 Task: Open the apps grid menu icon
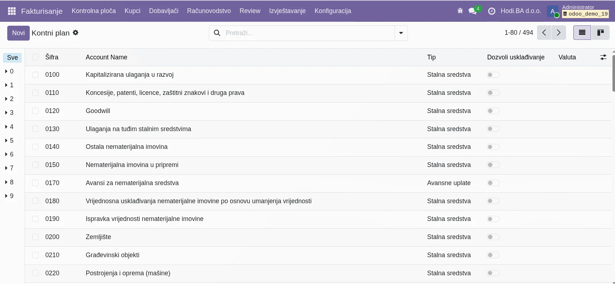pyautogui.click(x=12, y=11)
